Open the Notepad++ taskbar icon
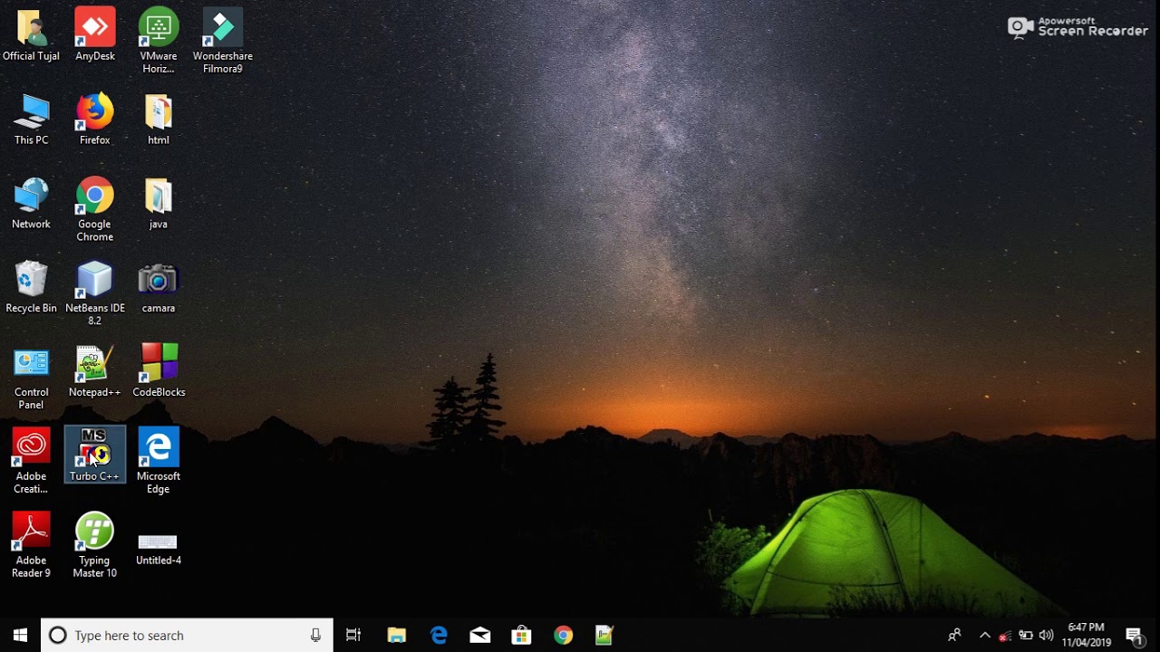This screenshot has height=652, width=1160. point(604,635)
